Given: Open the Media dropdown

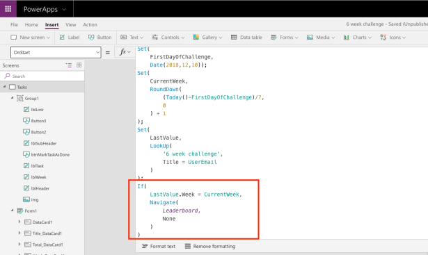Looking at the screenshot, I should pyautogui.click(x=321, y=38).
